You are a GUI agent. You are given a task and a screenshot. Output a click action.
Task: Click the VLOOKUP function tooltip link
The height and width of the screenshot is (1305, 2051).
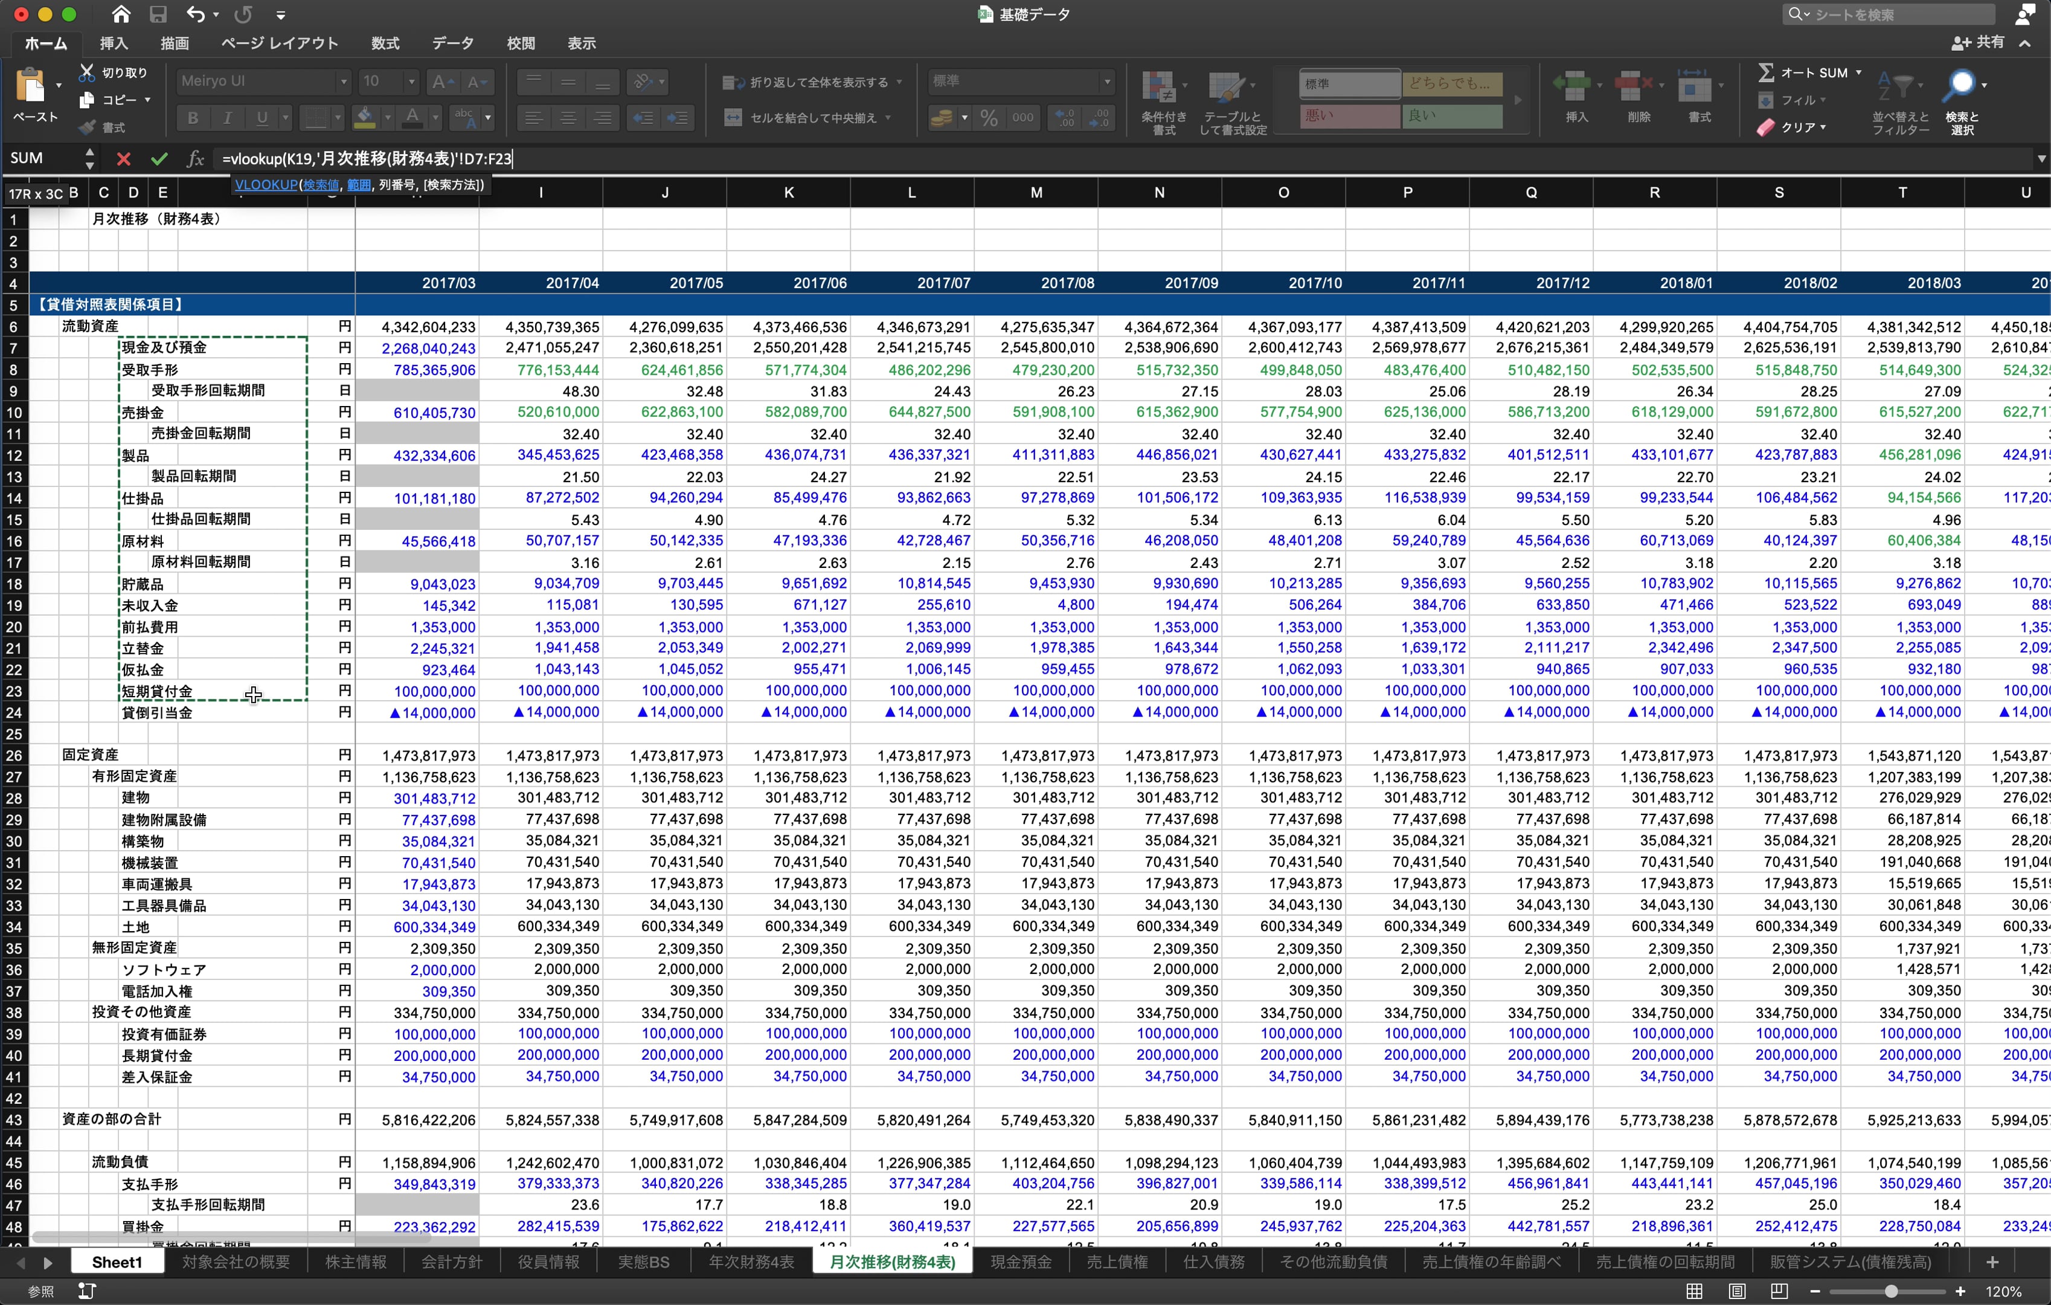click(266, 185)
